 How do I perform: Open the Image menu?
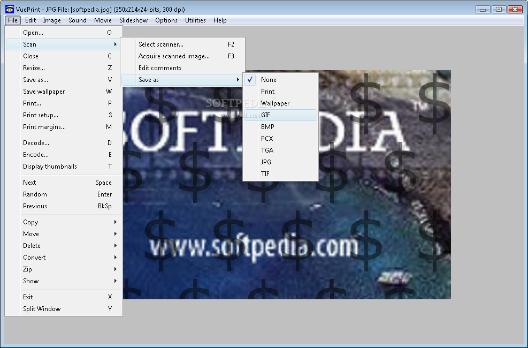coord(52,20)
